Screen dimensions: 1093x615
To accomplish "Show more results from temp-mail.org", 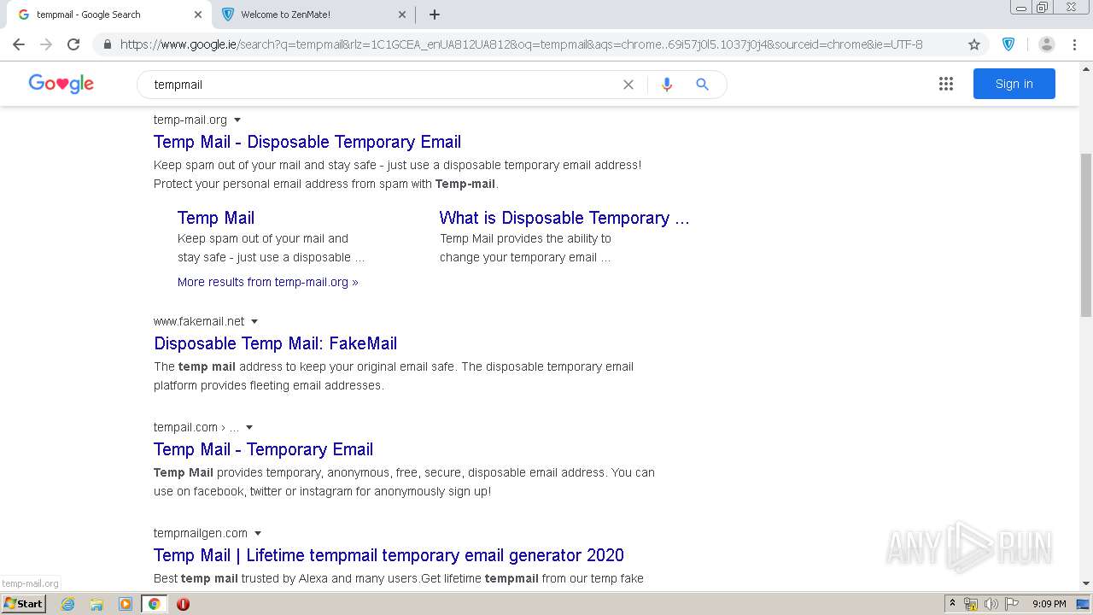I will click(268, 282).
